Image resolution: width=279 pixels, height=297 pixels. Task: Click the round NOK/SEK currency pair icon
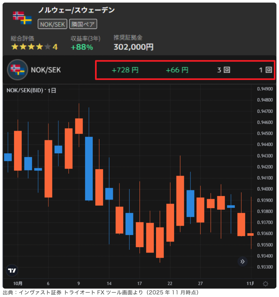[17, 70]
